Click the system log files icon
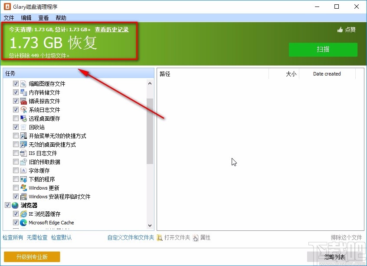Screen dimensions: 367x266 (x=23, y=110)
